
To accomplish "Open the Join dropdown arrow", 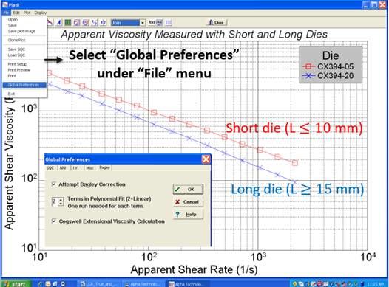I will click(143, 23).
